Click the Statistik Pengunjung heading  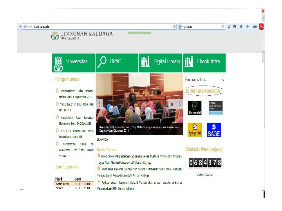(204, 150)
